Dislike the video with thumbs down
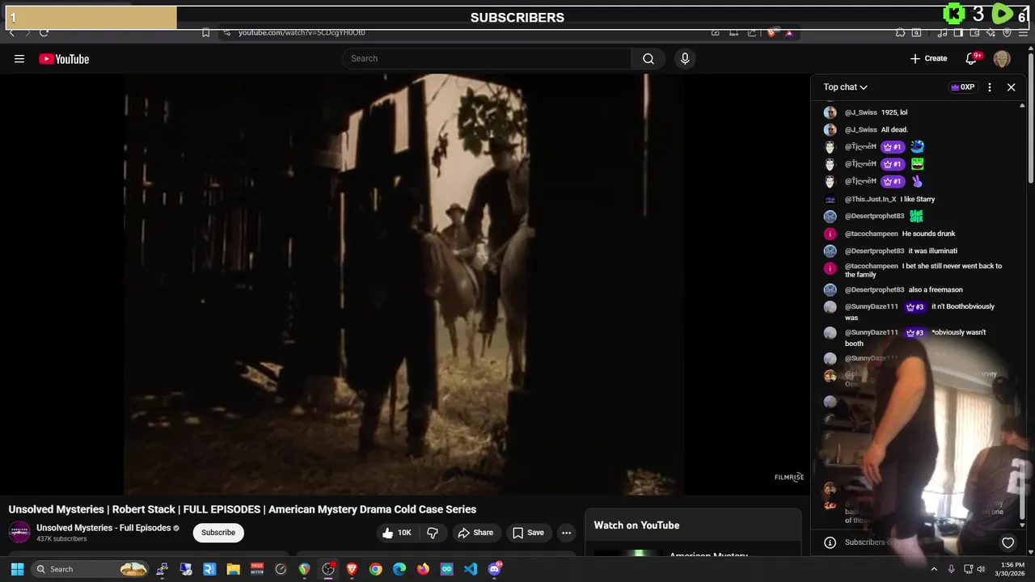Viewport: 1035px width, 582px height. [x=433, y=533]
